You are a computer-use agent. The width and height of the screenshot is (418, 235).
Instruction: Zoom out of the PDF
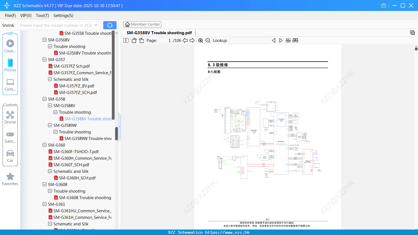click(208, 40)
